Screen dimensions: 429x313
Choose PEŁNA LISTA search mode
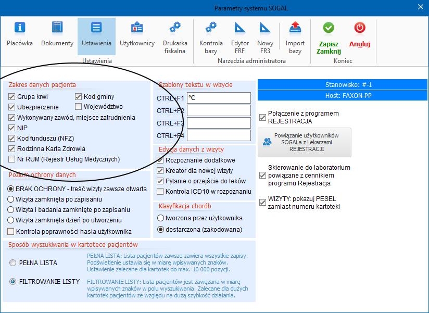pyautogui.click(x=12, y=263)
